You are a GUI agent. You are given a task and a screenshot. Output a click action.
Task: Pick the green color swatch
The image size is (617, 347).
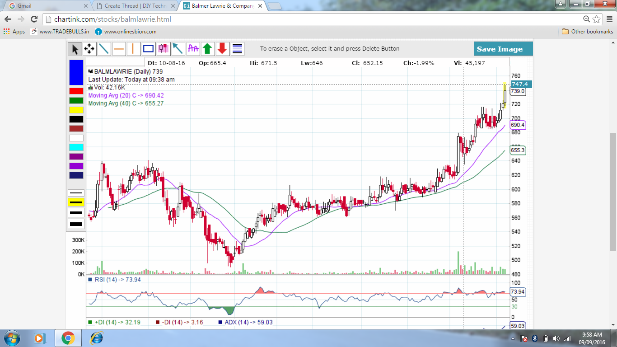pos(76,100)
